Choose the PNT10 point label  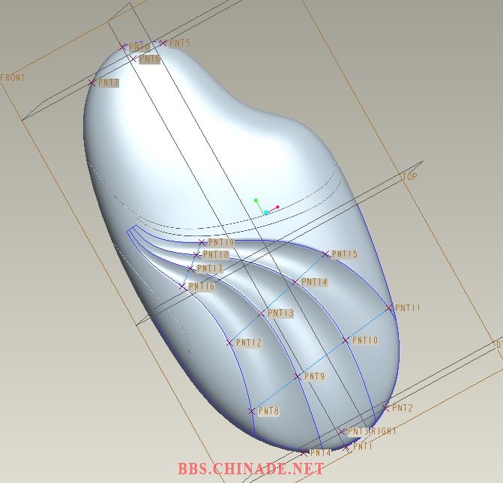(365, 340)
